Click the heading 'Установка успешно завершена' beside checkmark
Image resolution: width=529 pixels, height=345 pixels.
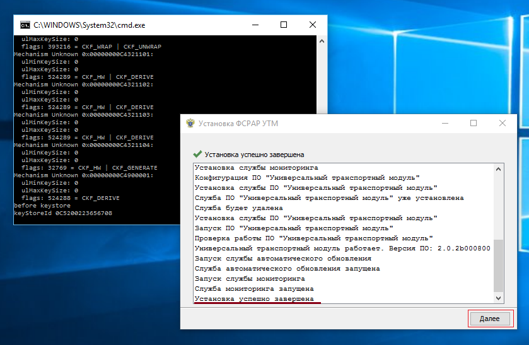pos(254,155)
